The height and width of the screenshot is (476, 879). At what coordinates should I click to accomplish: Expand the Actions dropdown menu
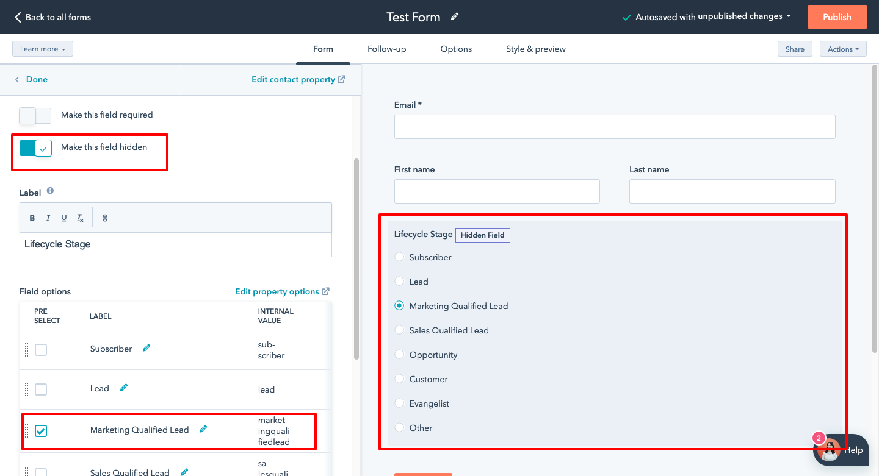[843, 49]
